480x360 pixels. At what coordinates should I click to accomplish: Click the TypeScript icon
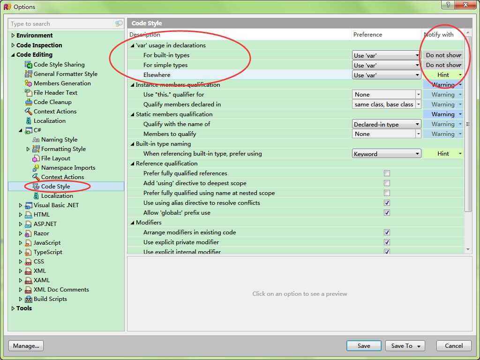tap(28, 252)
